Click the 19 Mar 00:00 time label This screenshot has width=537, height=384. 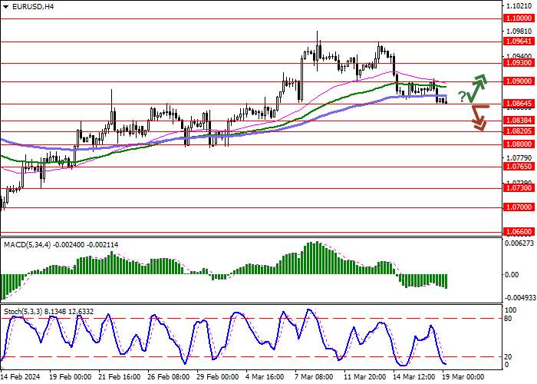tap(463, 377)
